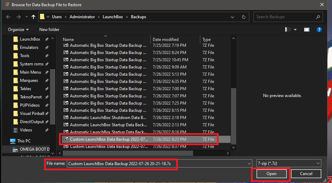
Task: Refresh the Backups folder listing
Action: [x=243, y=17]
